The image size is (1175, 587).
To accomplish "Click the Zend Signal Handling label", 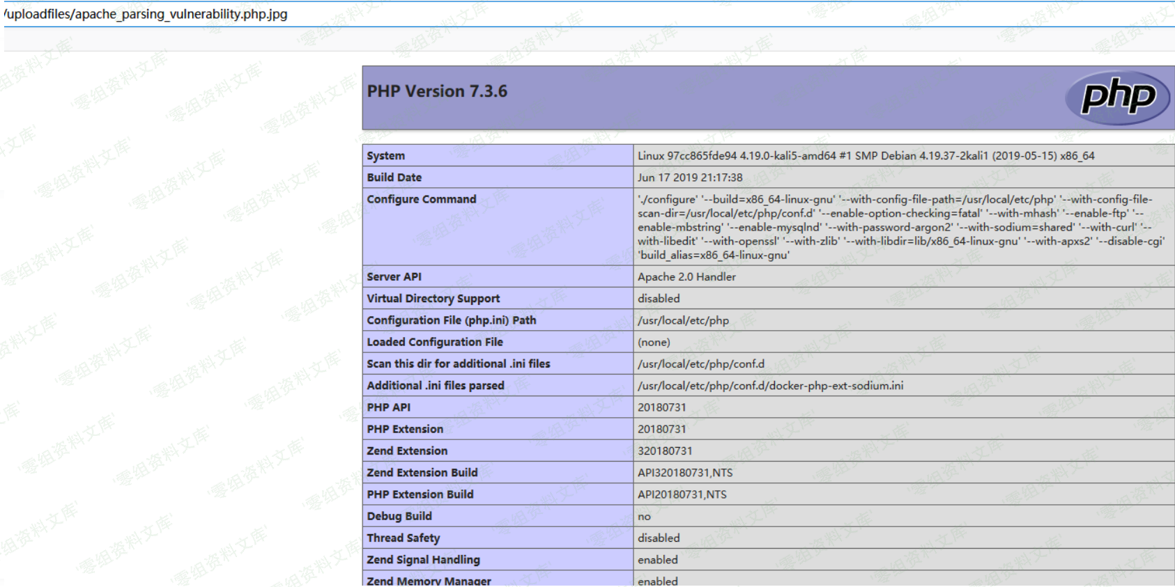I will pyautogui.click(x=424, y=560).
